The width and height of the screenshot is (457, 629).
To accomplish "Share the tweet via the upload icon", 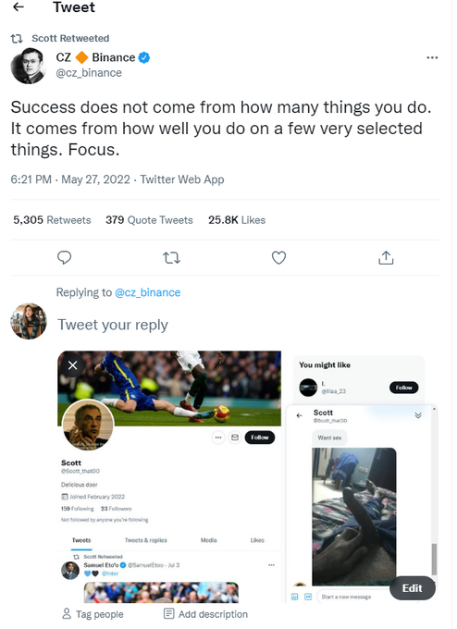I will (386, 257).
